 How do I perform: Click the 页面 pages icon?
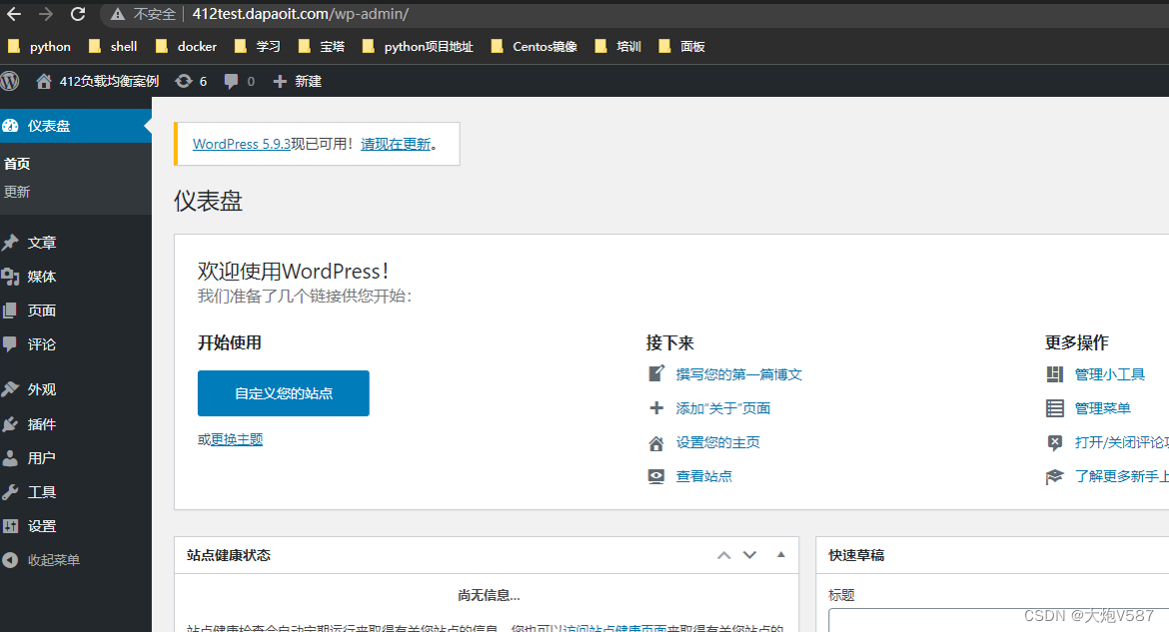tap(10, 311)
